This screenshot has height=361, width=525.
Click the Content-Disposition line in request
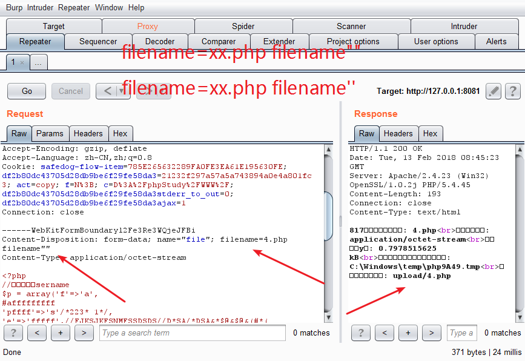click(x=145, y=239)
